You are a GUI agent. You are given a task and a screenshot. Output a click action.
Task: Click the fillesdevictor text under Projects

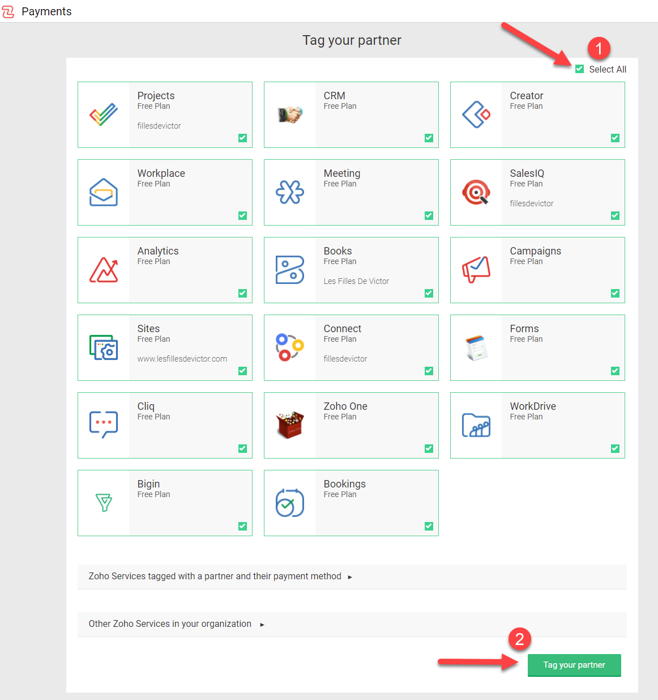click(x=159, y=126)
